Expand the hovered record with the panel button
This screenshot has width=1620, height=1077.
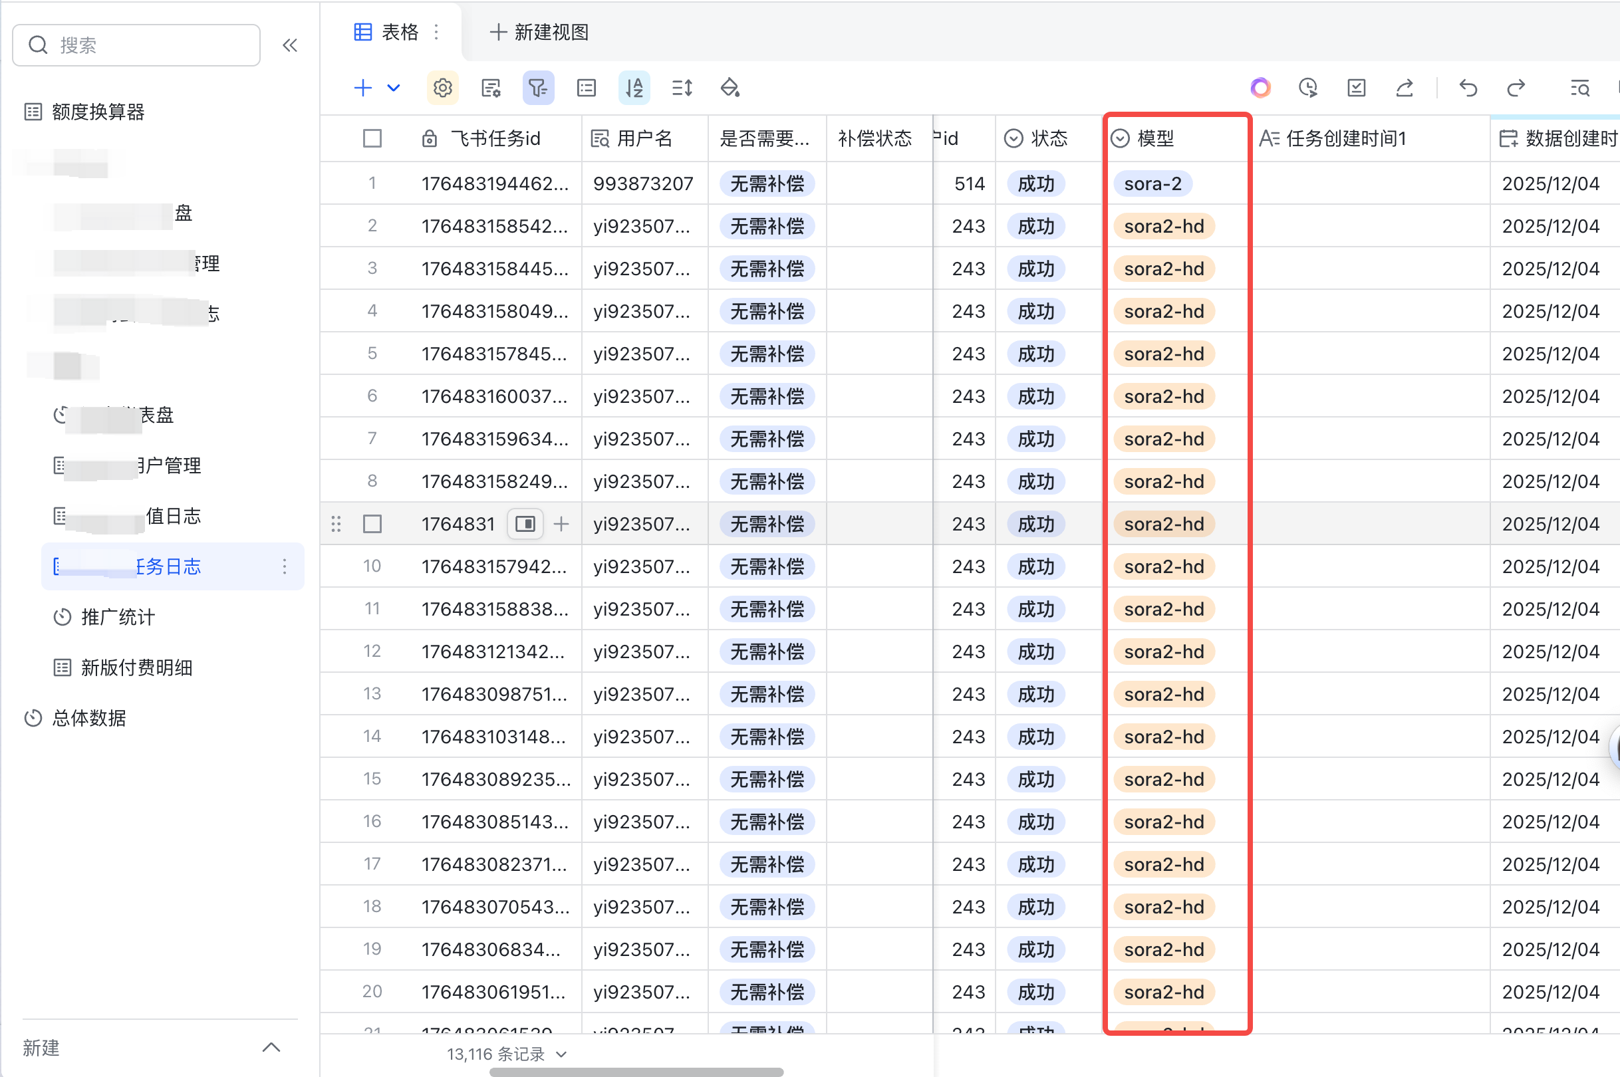525,524
